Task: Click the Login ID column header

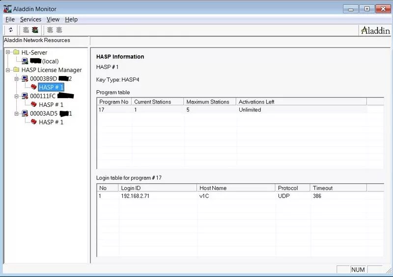Action: (x=157, y=188)
